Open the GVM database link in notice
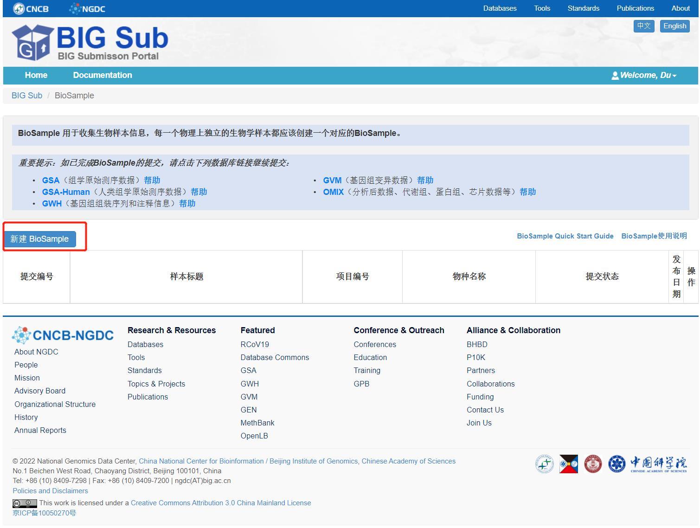700x528 pixels. (332, 180)
